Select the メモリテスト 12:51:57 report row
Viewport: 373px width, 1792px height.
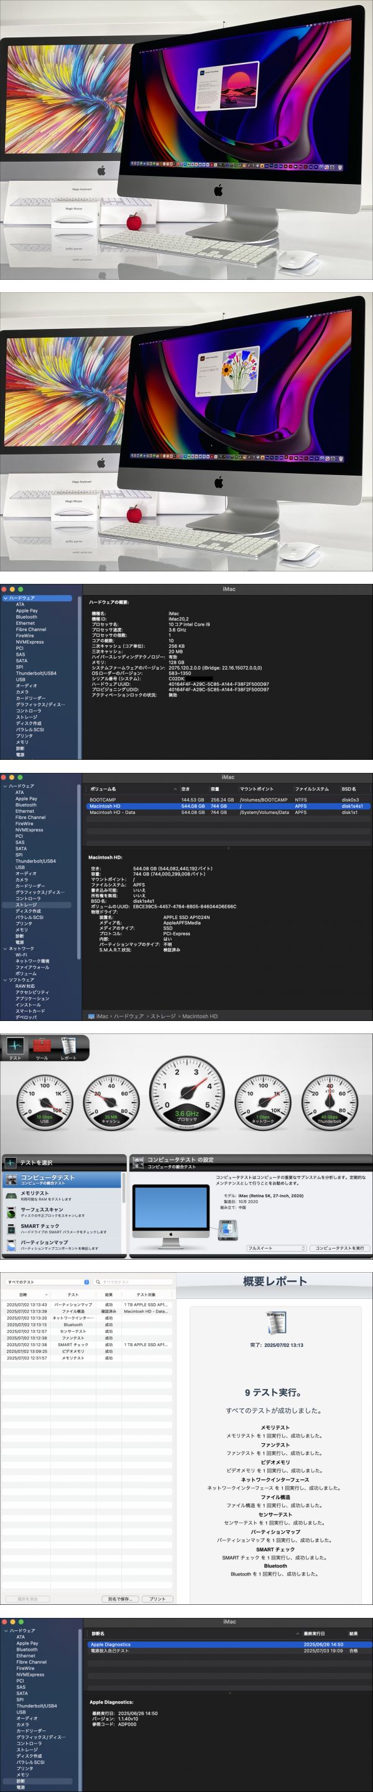(86, 1358)
